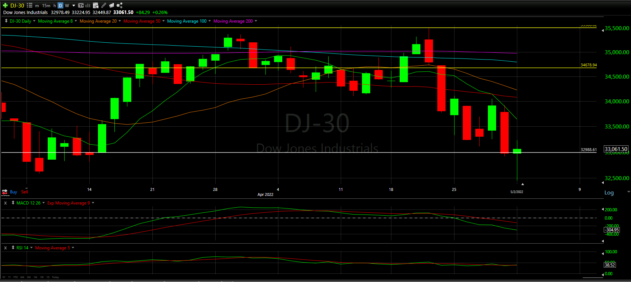Image resolution: width=631 pixels, height=282 pixels.
Task: Select the 3M time range
Action: click(x=29, y=277)
